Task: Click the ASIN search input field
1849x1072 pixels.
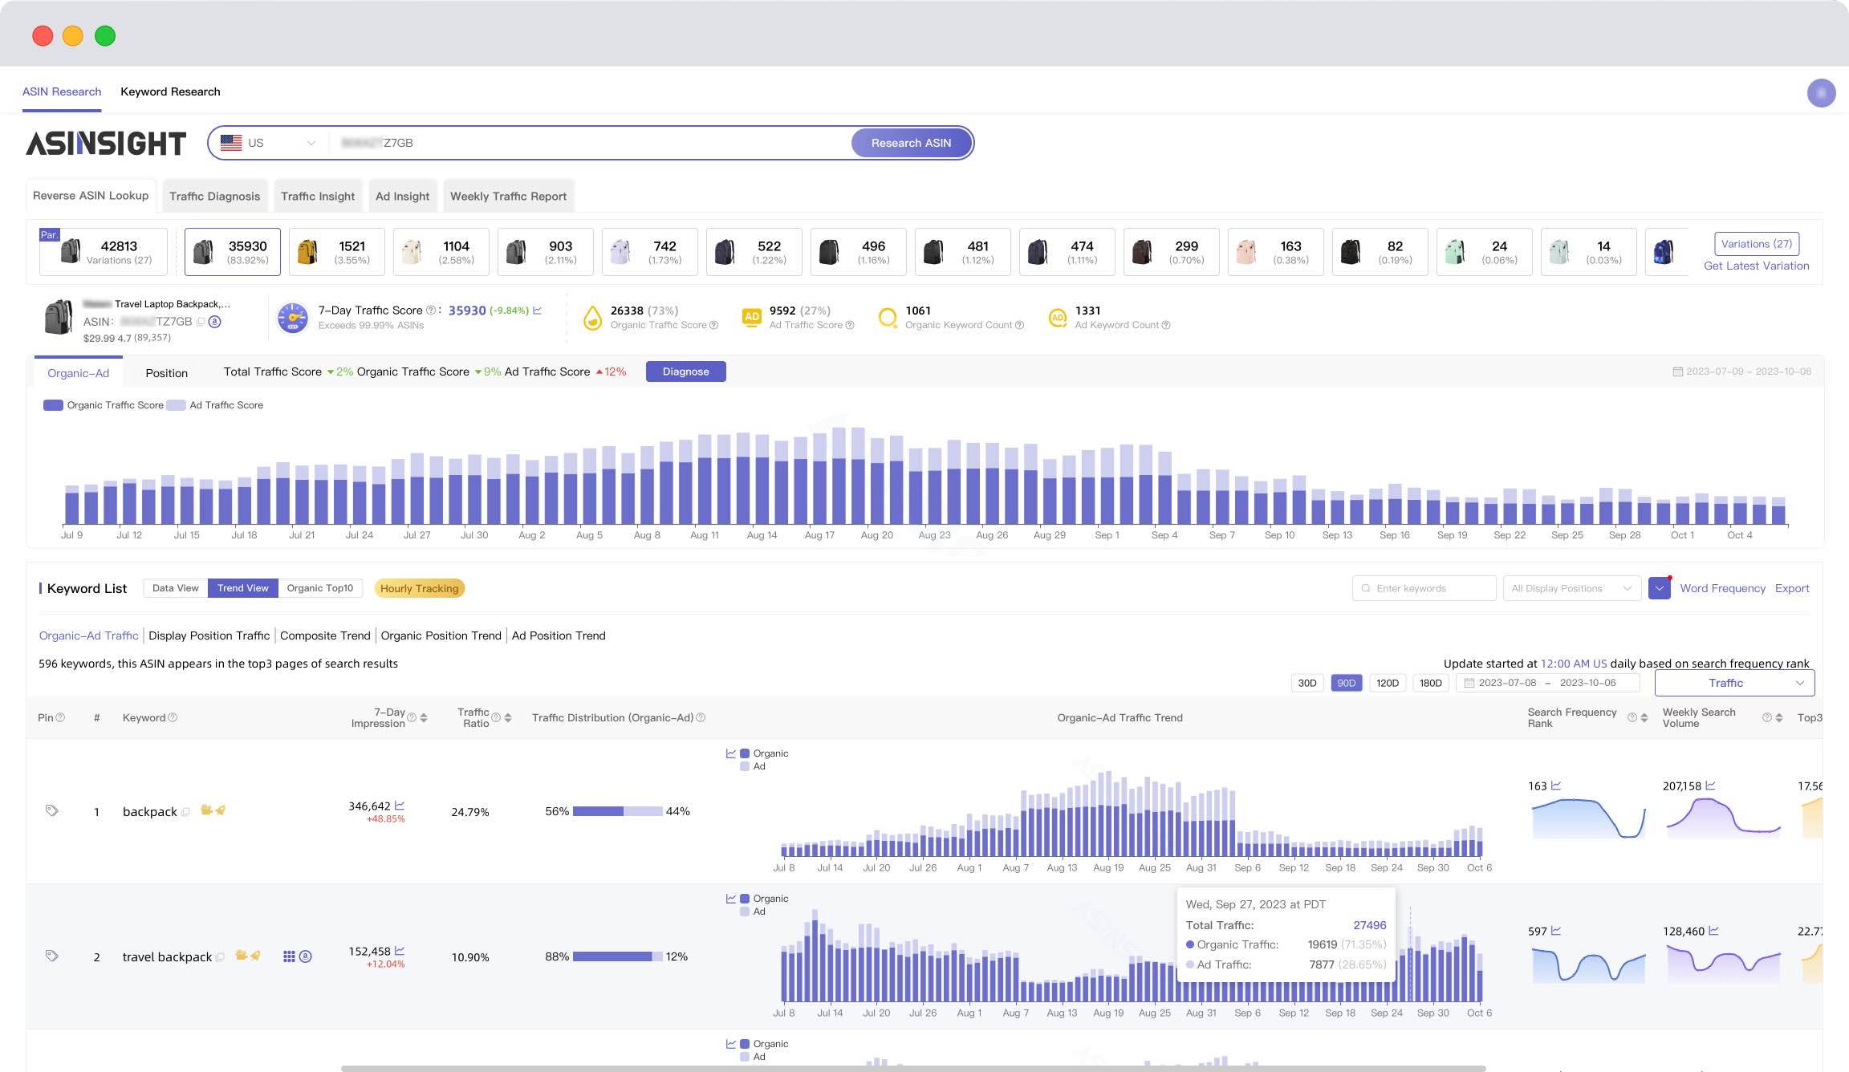Action: [590, 143]
